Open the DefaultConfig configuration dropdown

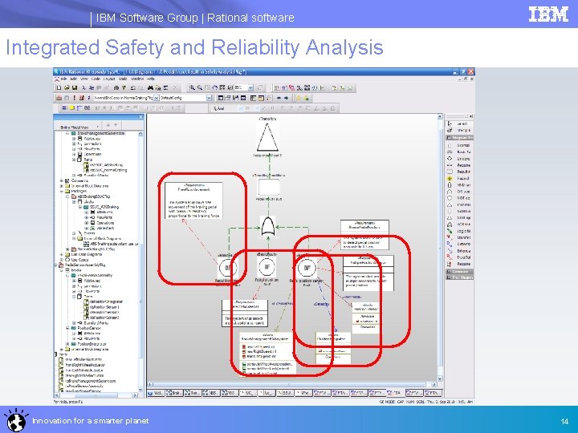click(209, 98)
